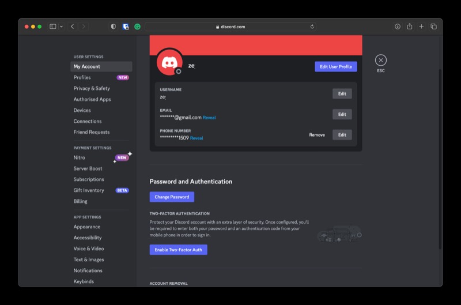Reload the page with refresh icon
This screenshot has width=461, height=305.
(x=312, y=27)
